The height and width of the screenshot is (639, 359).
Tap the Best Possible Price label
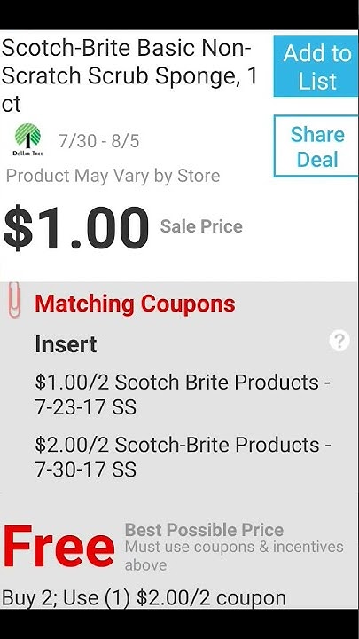click(x=204, y=530)
